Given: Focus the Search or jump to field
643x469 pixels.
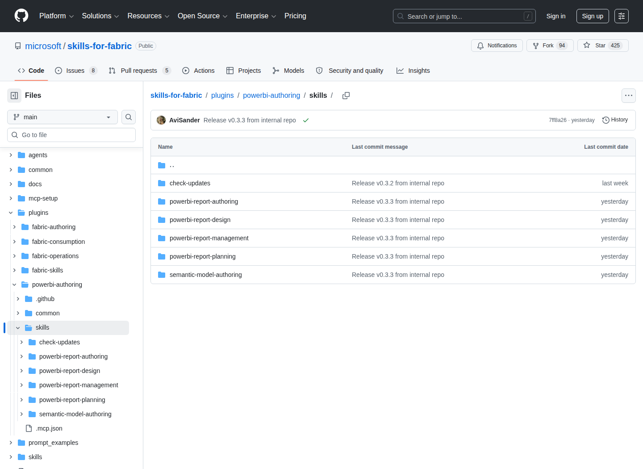Looking at the screenshot, I should [x=464, y=16].
